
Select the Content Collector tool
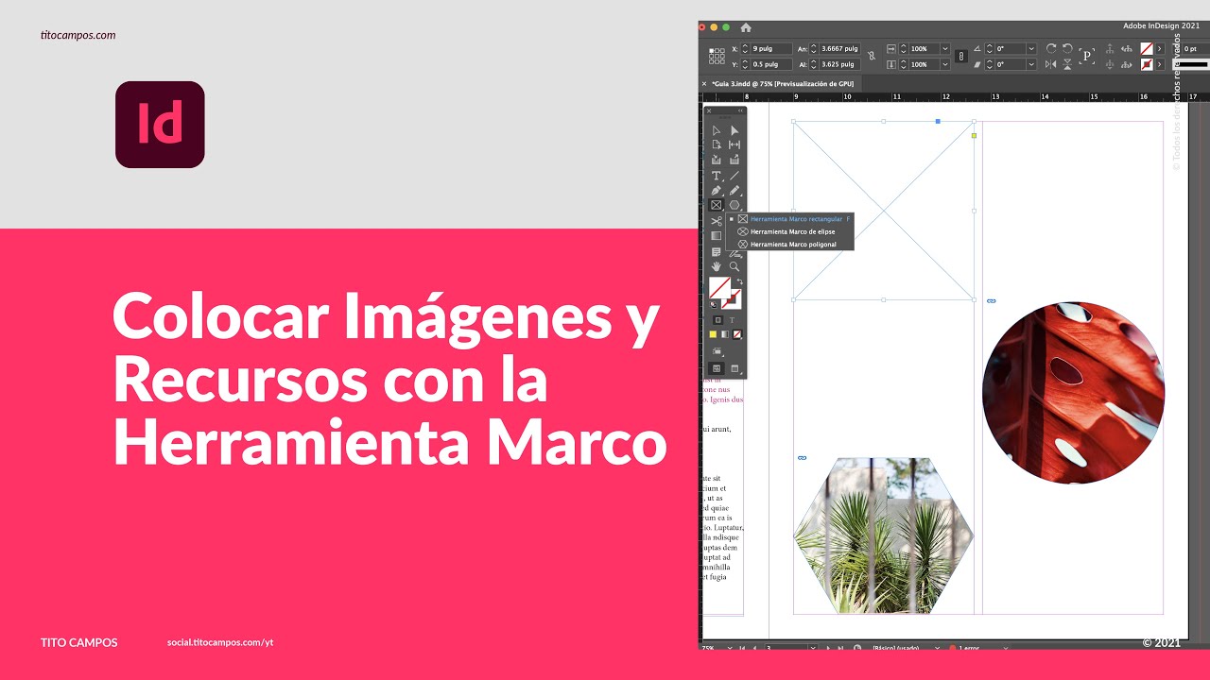click(x=716, y=160)
